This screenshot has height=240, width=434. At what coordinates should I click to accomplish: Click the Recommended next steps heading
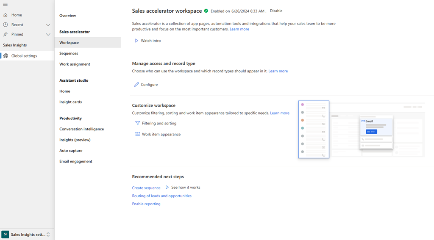pyautogui.click(x=158, y=177)
